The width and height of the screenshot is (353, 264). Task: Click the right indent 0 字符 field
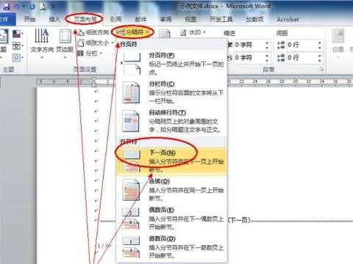click(249, 58)
